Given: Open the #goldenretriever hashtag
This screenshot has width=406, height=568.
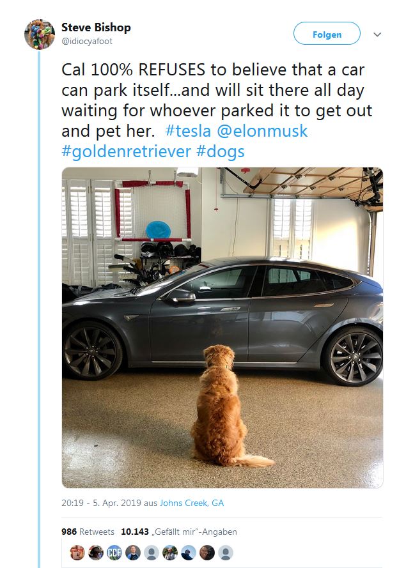Looking at the screenshot, I should click(125, 152).
